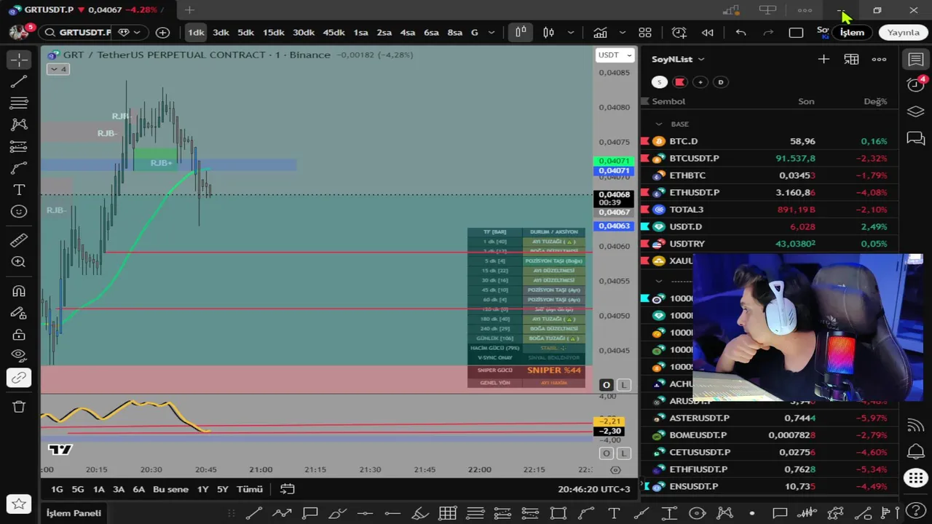This screenshot has width=932, height=524.
Task: Select the Text annotation tool
Action: [x=19, y=190]
